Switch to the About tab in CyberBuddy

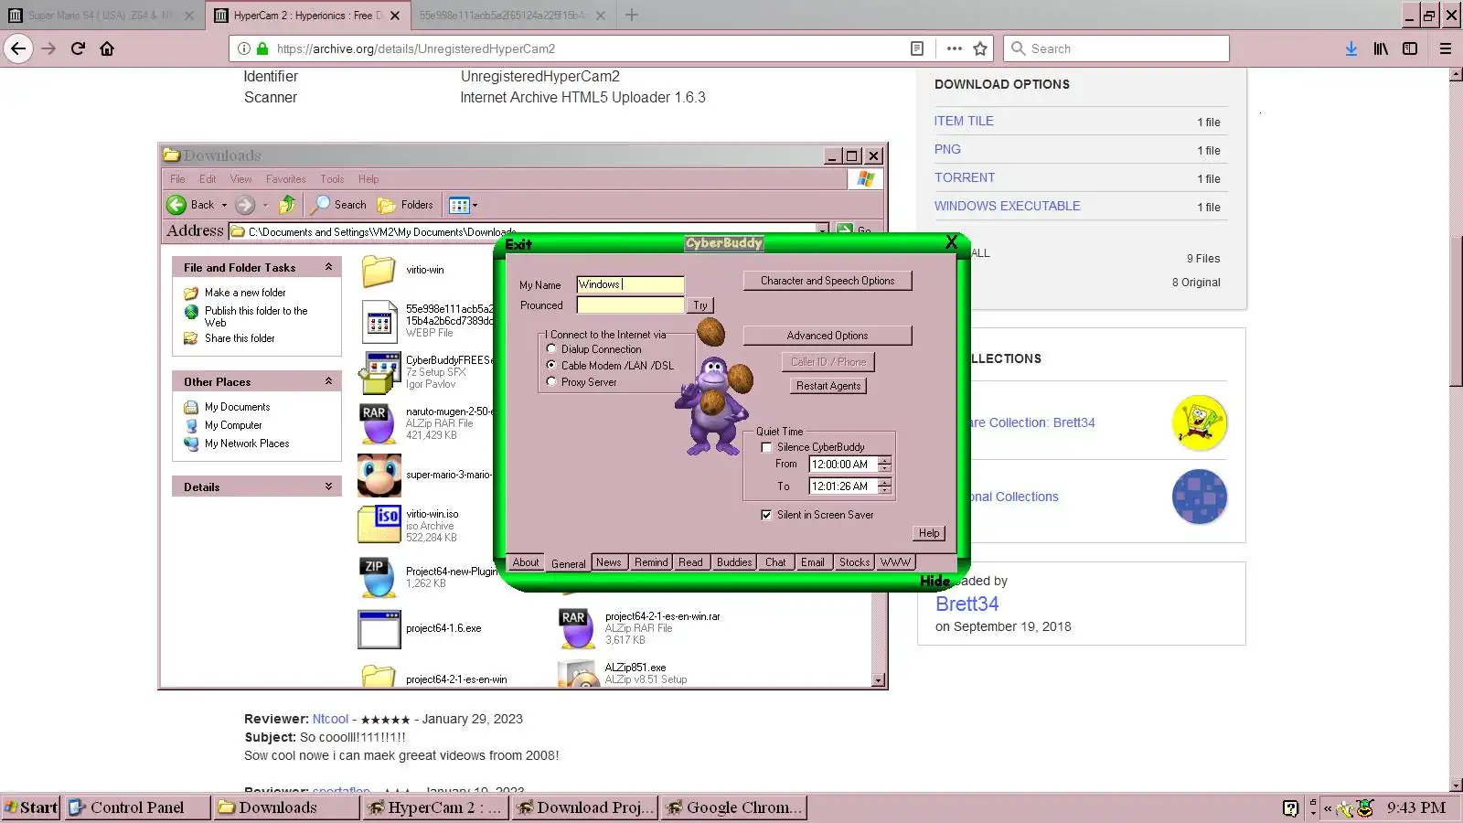point(526,562)
